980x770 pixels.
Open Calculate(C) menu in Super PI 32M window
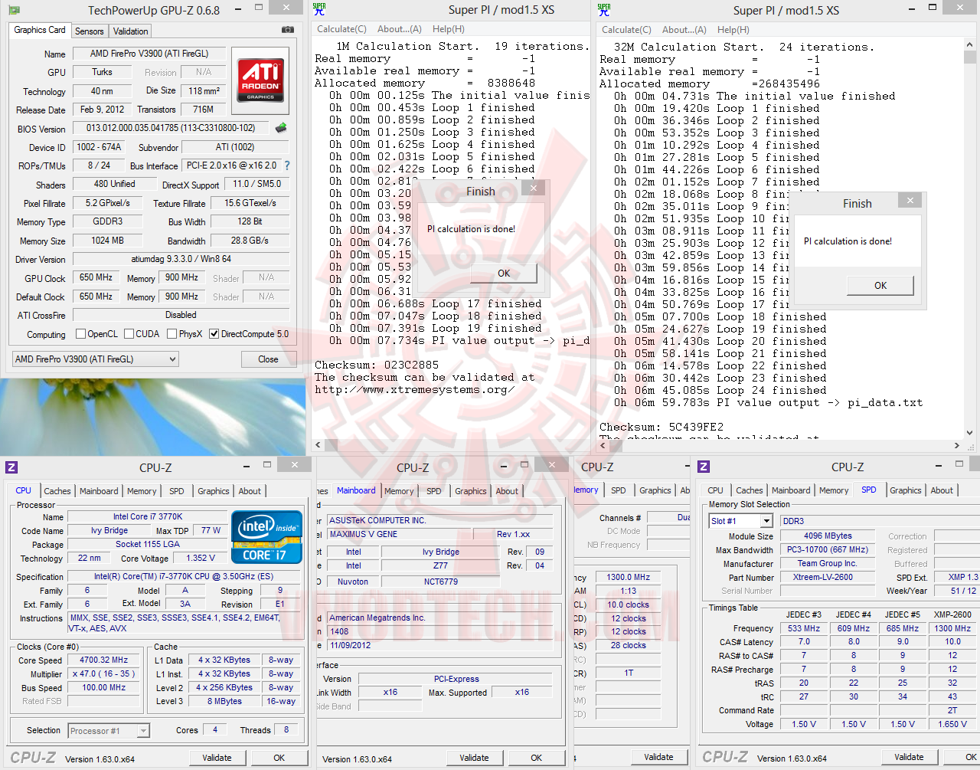pos(626,30)
